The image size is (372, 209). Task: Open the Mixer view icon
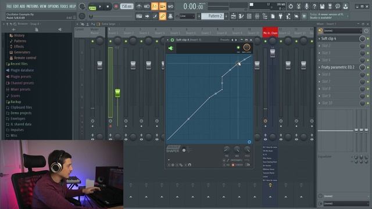[x=257, y=16]
